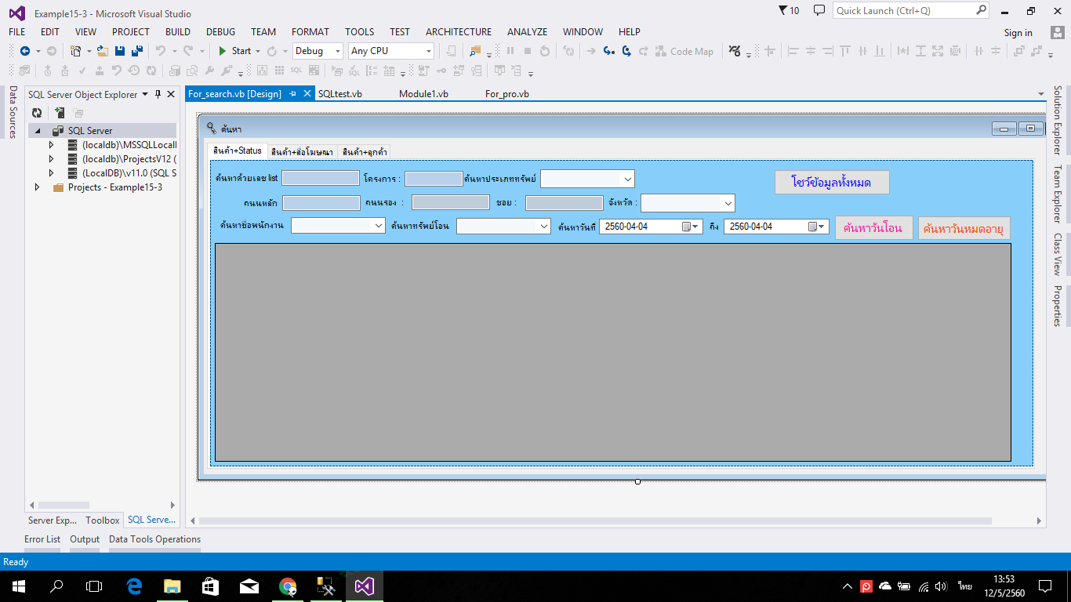This screenshot has height=602, width=1071.
Task: Click Refresh in SQL Server Object Explorer
Action: (37, 113)
